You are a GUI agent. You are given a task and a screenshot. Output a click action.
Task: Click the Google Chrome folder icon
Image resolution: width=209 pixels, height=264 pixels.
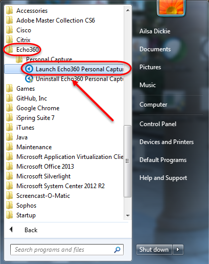pos(9,108)
